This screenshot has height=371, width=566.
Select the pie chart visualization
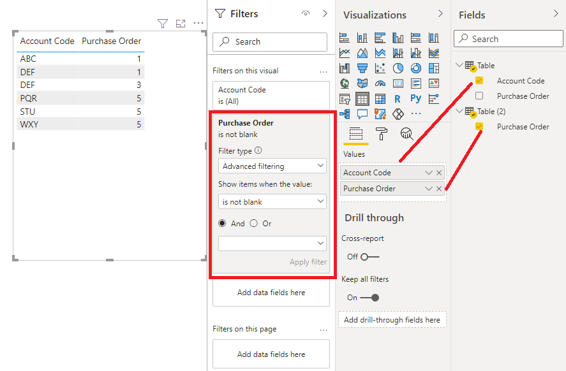coord(398,68)
